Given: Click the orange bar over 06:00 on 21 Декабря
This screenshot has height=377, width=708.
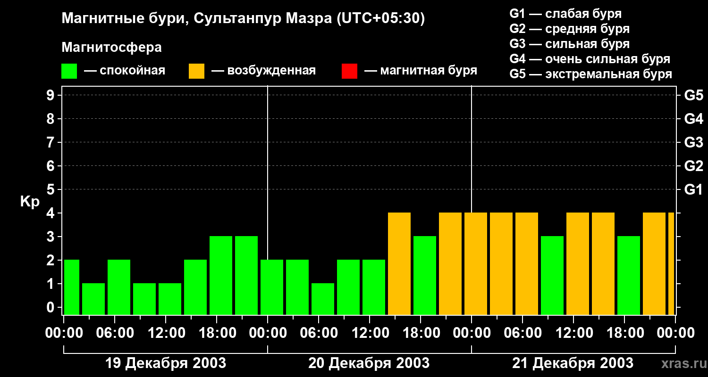Looking at the screenshot, I should (527, 263).
